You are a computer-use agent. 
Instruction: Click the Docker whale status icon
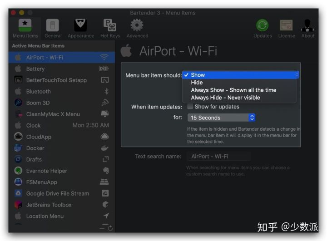(105, 148)
